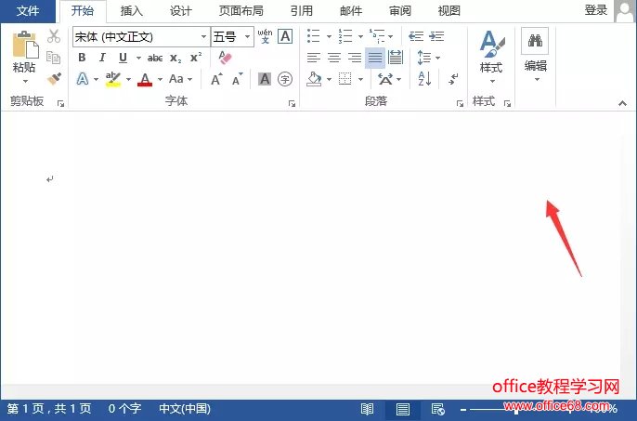
Task: Open Font dialog launcher
Action: click(292, 104)
